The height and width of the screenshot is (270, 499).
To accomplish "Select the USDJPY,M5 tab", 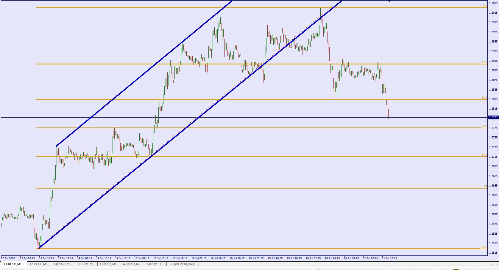I will [85, 264].
